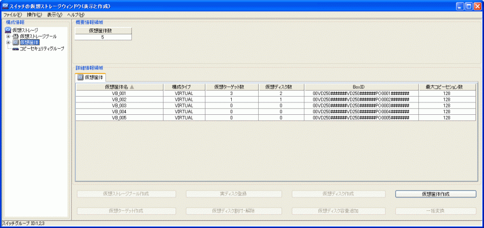Image resolution: width=484 pixels, height=228 pixels.
Task: Open the ヘルプ(H) menu
Action: tap(75, 14)
